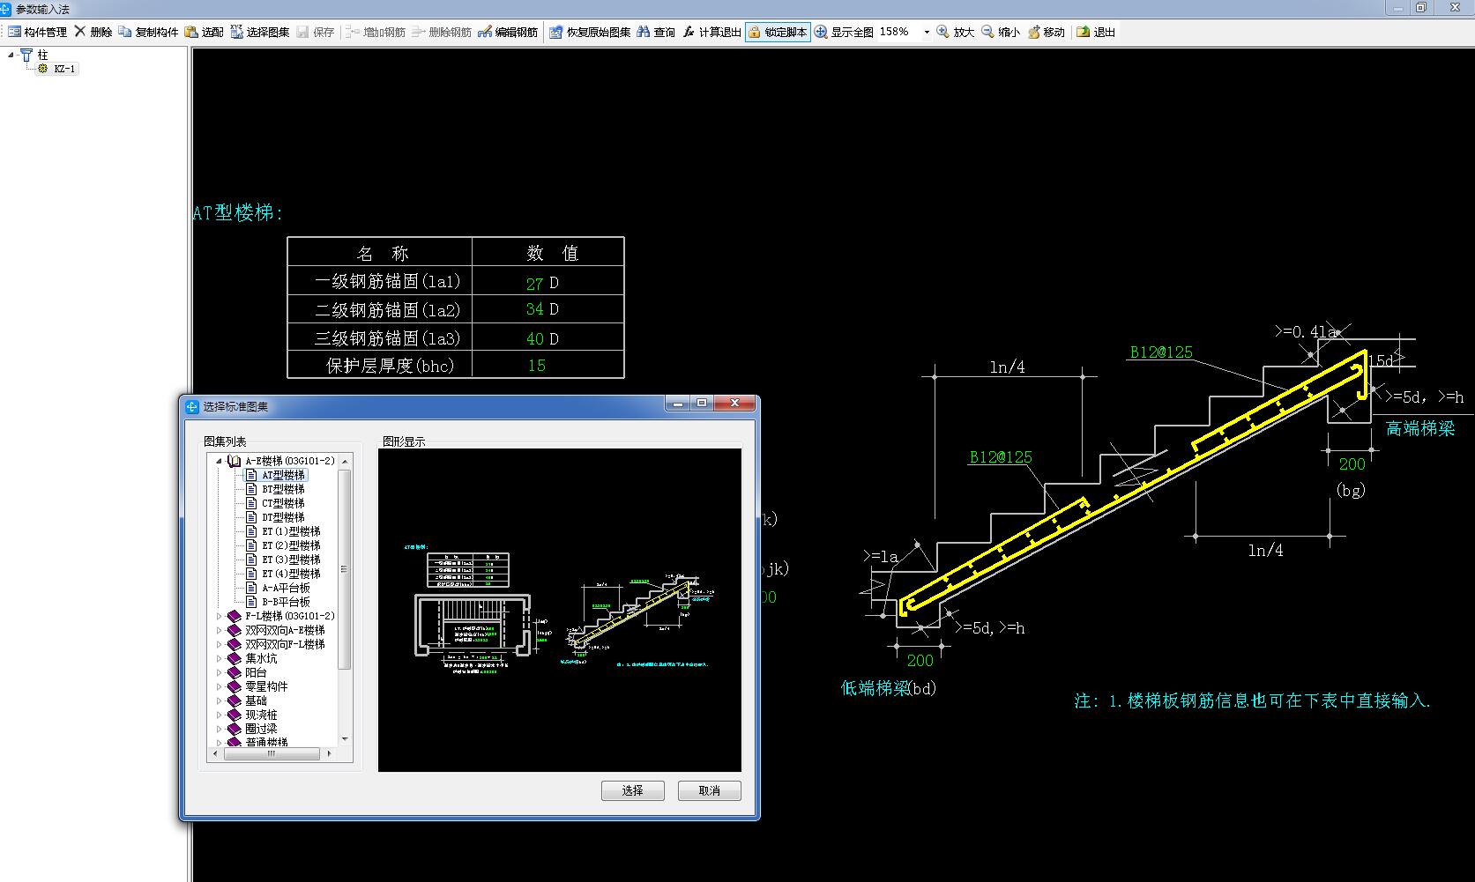Select KZ-1 in the component tree
The image size is (1475, 882).
point(64,69)
